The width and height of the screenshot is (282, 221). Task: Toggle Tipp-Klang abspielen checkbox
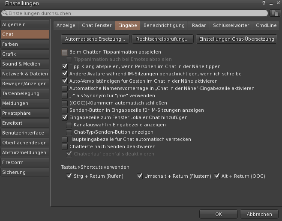pyautogui.click(x=65, y=66)
